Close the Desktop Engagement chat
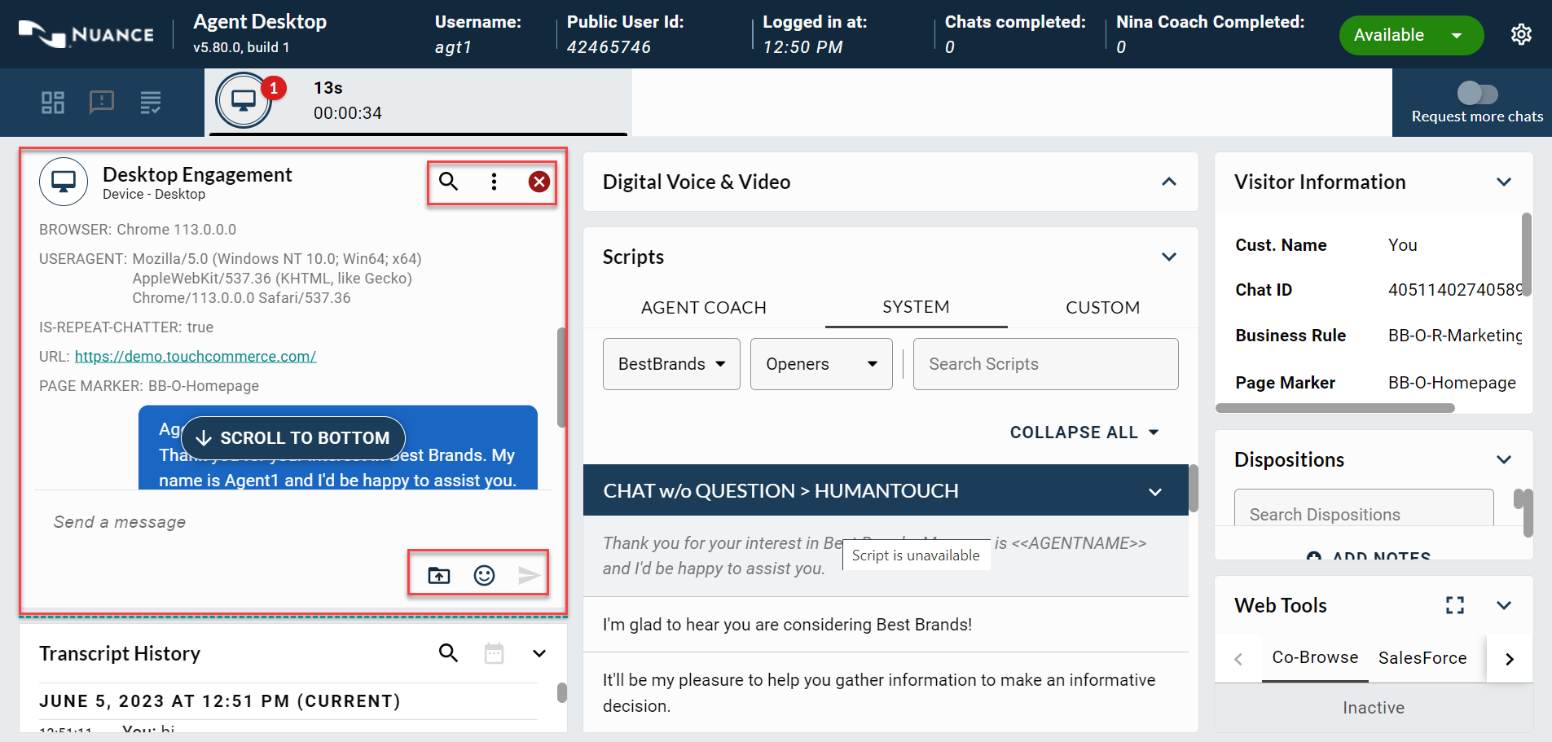This screenshot has width=1552, height=742. point(539,182)
